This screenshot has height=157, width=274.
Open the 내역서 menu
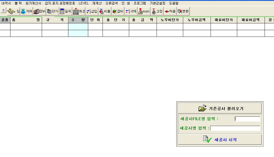click(x=6, y=3)
